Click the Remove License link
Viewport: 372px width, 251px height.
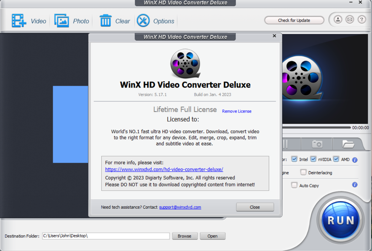click(237, 111)
